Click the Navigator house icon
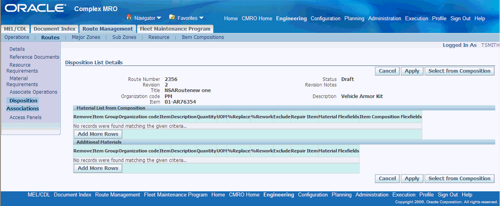The width and height of the screenshot is (500, 206). click(129, 17)
